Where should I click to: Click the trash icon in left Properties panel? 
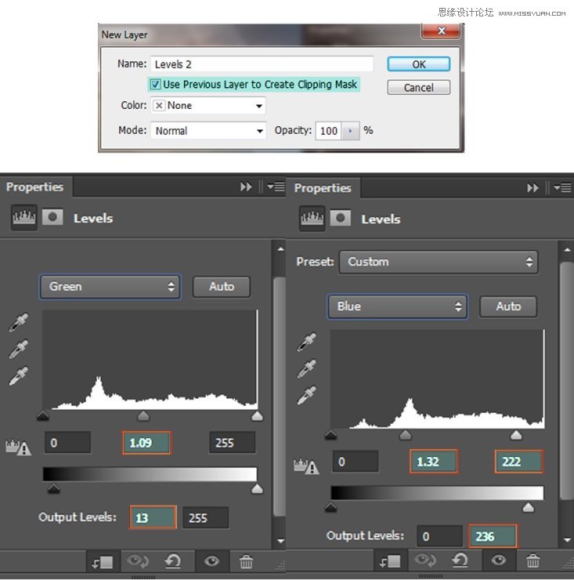coord(246,561)
